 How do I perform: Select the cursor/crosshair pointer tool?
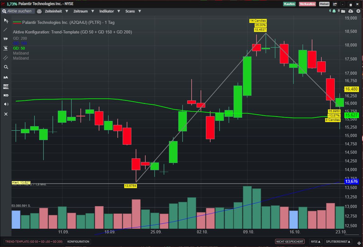tap(6, 21)
